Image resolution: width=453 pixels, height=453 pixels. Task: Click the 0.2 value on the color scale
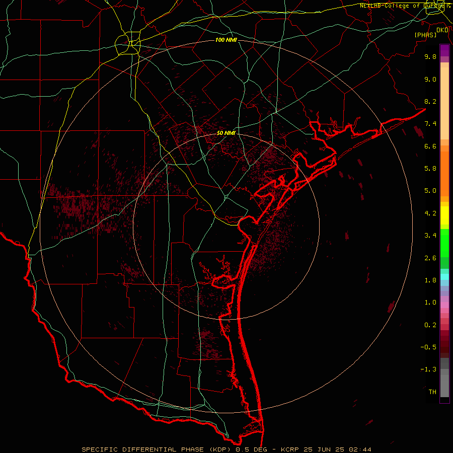[x=430, y=325]
